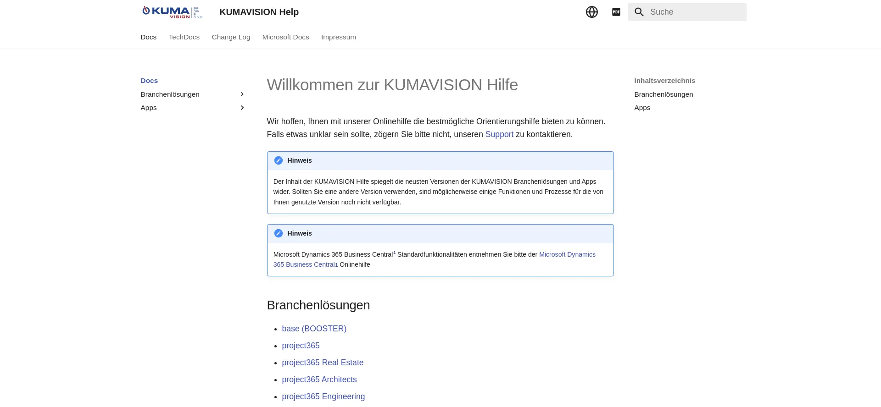Open the Microsoft Docs tab
The height and width of the screenshot is (407, 881).
point(285,37)
